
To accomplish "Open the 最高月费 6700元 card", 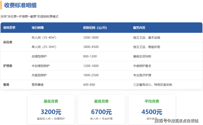I will (x=101, y=108).
